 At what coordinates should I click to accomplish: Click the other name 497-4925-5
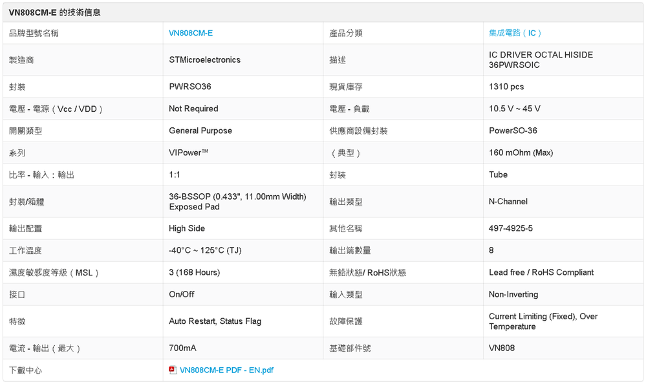coord(510,228)
